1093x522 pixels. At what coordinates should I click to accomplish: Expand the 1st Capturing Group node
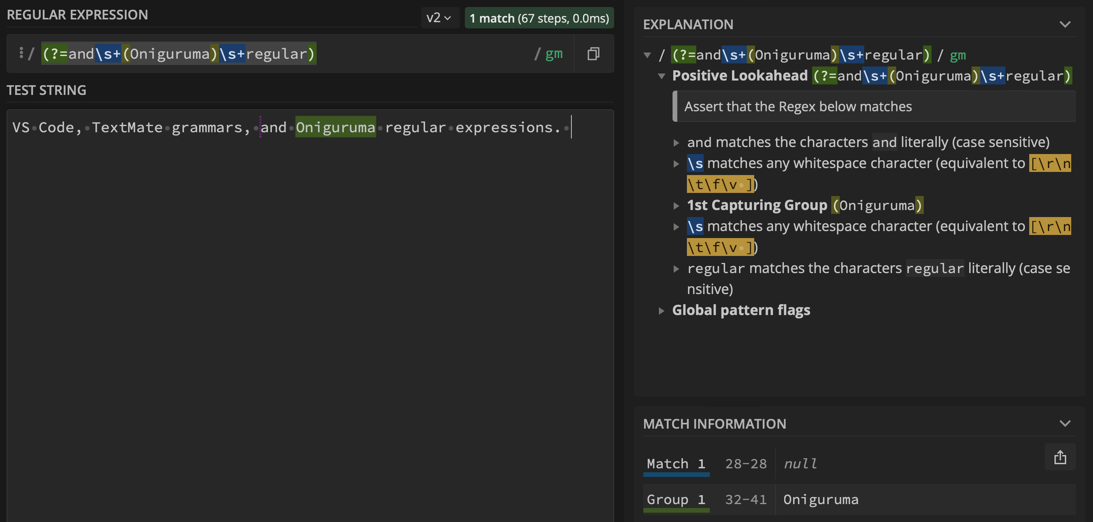point(676,206)
